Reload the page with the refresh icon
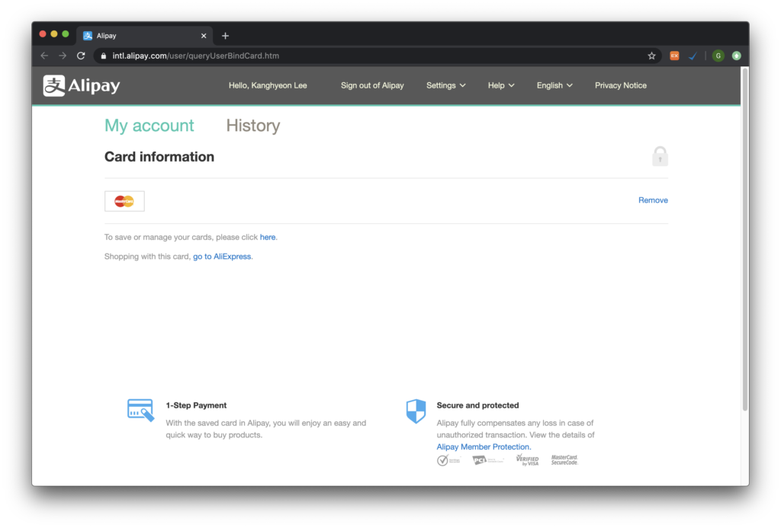Viewport: 781px width, 528px height. tap(81, 56)
